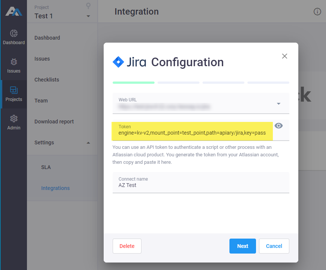Screen dimensions: 326x270
Task: Collapse the Settings section arrow
Action: coord(88,143)
